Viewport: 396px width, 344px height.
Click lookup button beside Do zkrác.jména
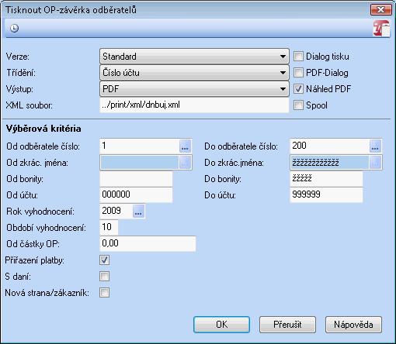coord(375,163)
